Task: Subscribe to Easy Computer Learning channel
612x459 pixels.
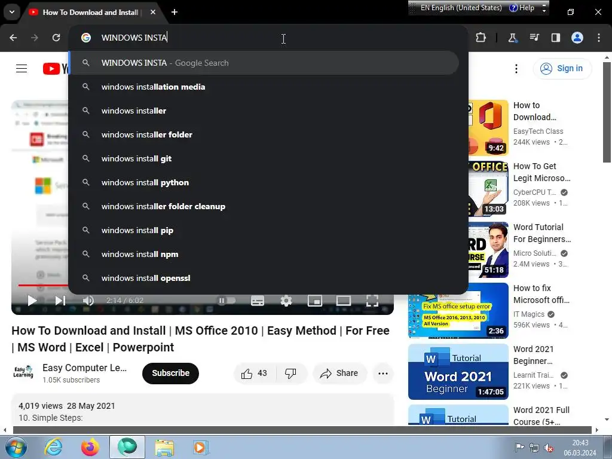Action: (170, 373)
